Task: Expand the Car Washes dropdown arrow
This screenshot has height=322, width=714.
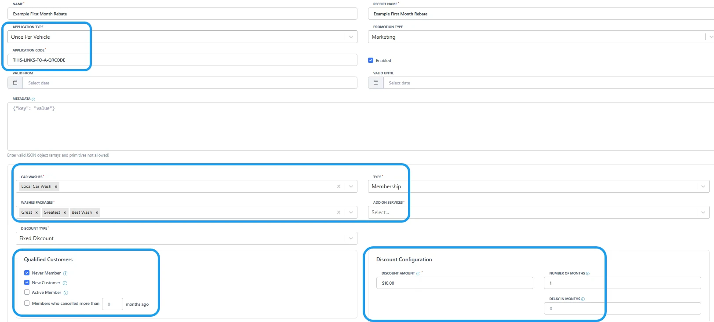Action: point(351,187)
